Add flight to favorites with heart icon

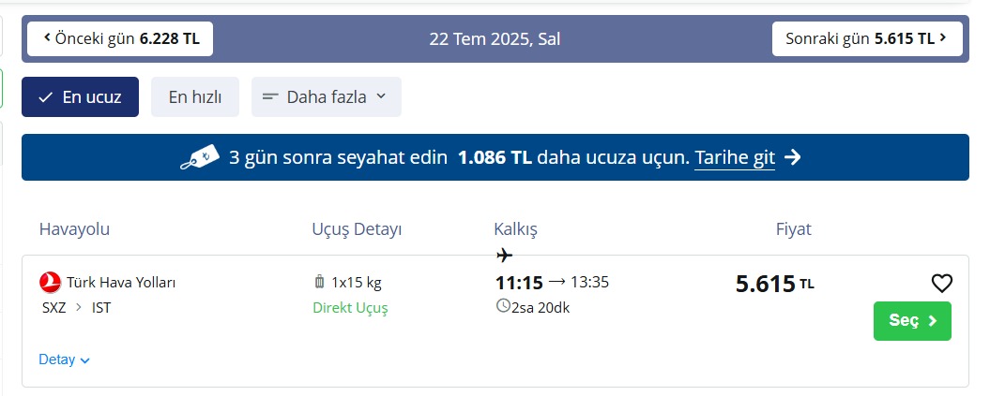pos(941,284)
